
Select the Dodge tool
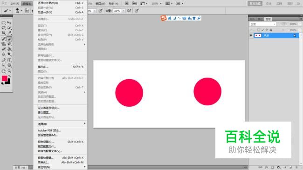pos(9,54)
